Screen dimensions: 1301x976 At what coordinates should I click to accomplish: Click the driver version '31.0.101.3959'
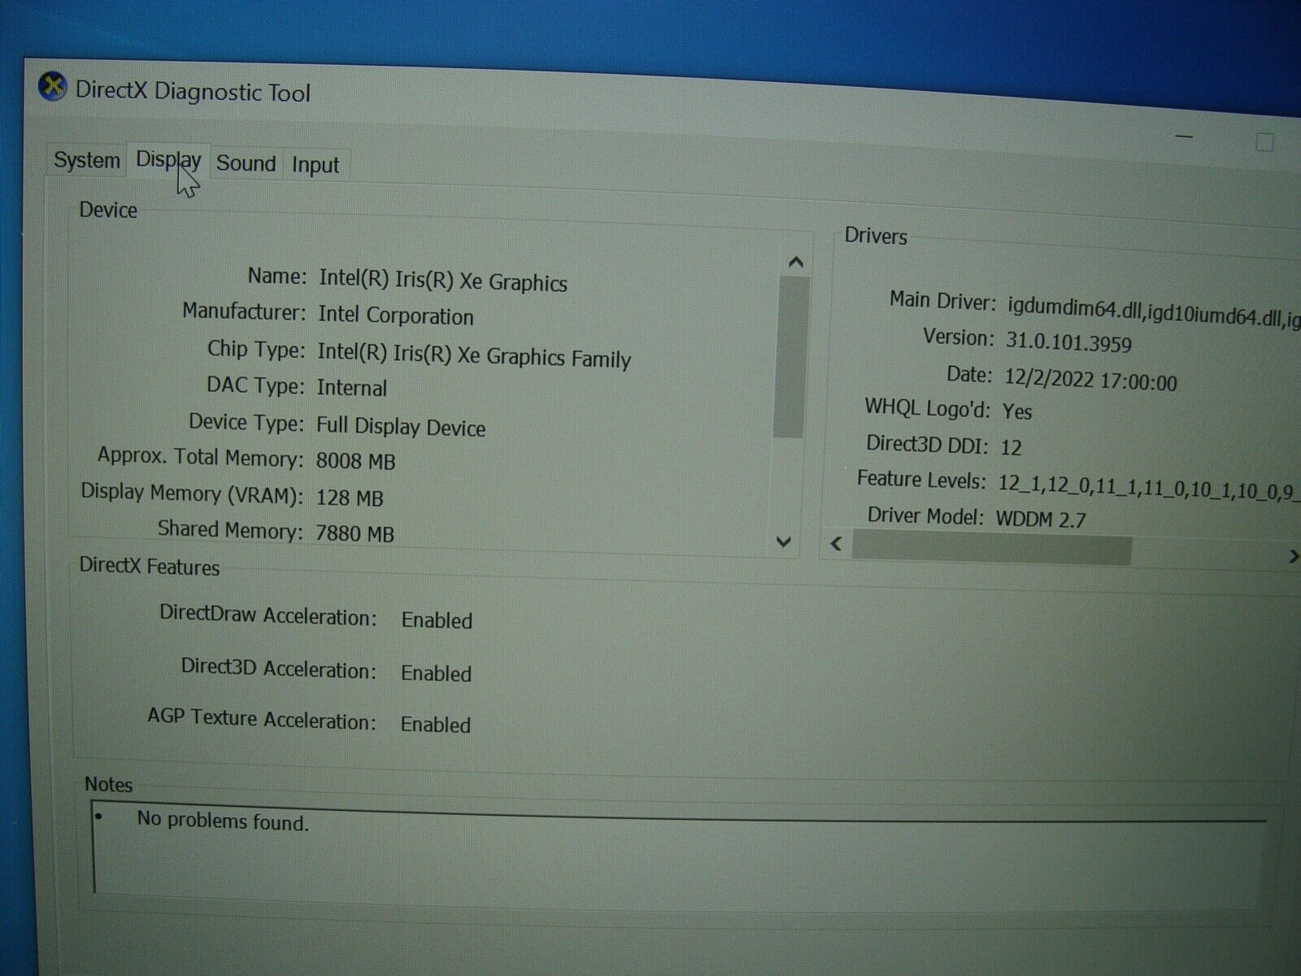tap(1068, 342)
